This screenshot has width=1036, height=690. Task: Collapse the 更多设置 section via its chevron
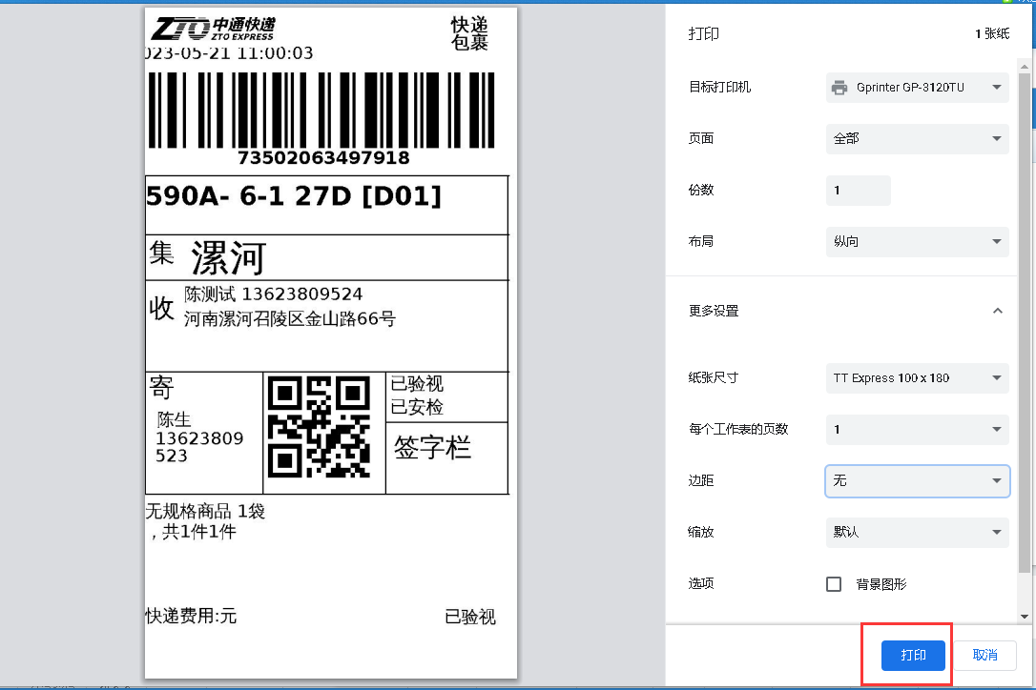(998, 310)
